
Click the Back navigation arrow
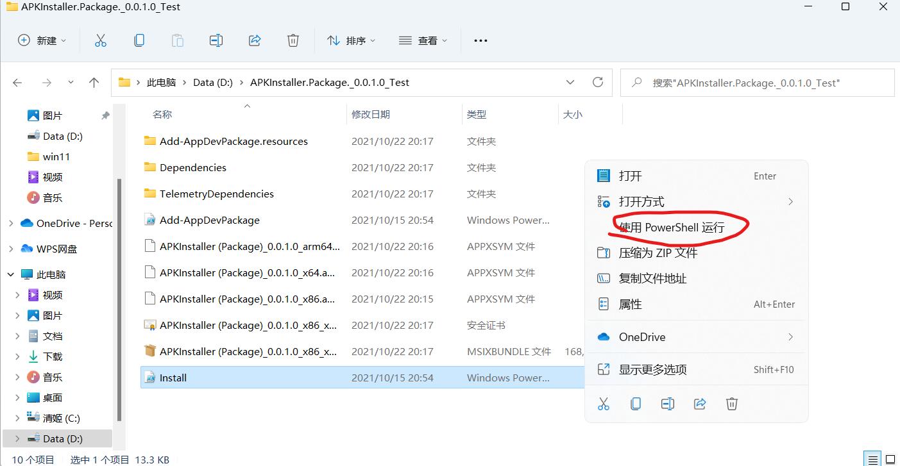(17, 82)
